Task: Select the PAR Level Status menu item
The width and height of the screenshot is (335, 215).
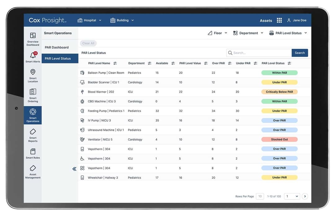Action: (x=58, y=58)
